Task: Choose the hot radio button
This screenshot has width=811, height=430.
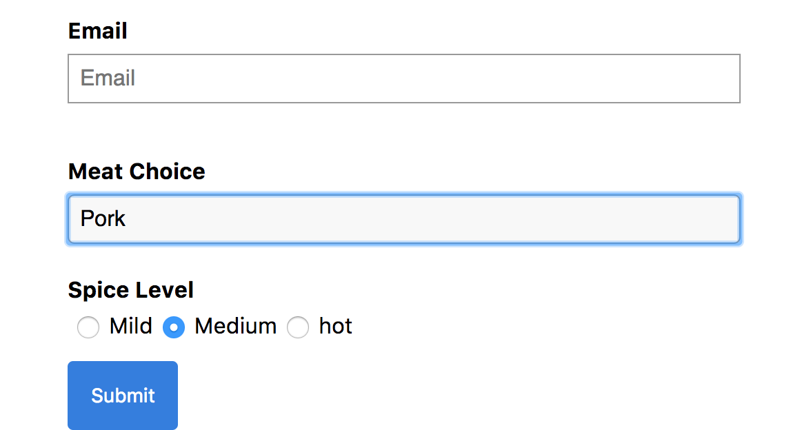Action: (x=298, y=327)
